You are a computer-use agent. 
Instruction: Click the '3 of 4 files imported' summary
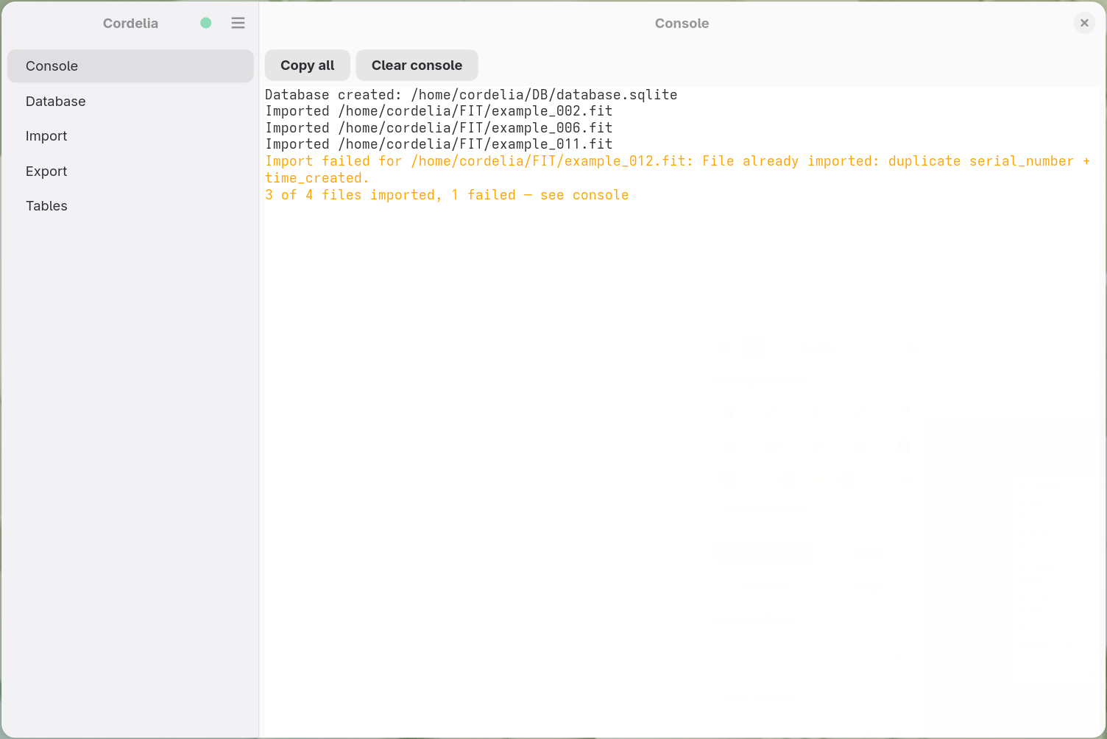point(447,195)
